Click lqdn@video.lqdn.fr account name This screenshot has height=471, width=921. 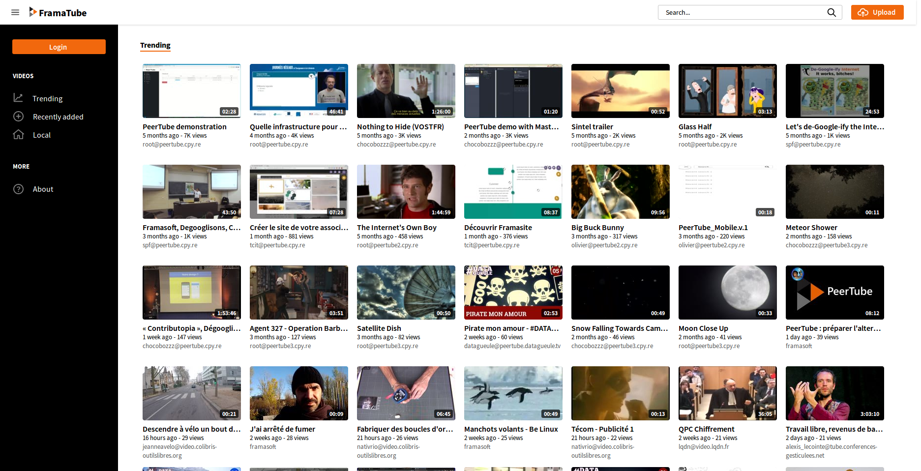tap(704, 447)
